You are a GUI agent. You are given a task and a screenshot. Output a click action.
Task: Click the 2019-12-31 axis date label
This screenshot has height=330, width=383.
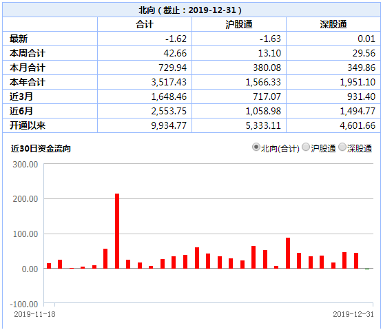[353, 314]
